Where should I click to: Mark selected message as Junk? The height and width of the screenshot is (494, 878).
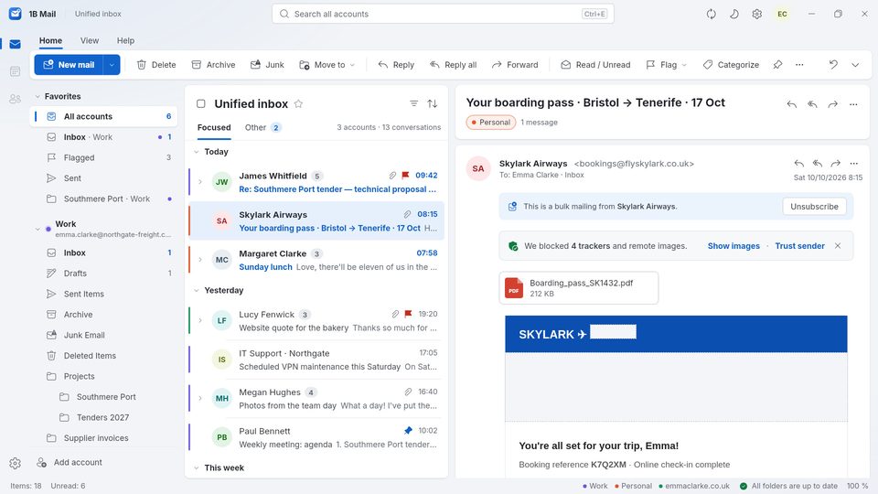click(x=267, y=65)
